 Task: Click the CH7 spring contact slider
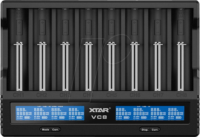[x=158, y=66]
